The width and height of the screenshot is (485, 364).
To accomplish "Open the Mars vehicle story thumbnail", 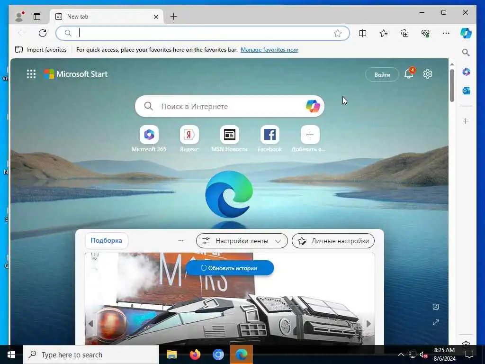I will pos(230,299).
